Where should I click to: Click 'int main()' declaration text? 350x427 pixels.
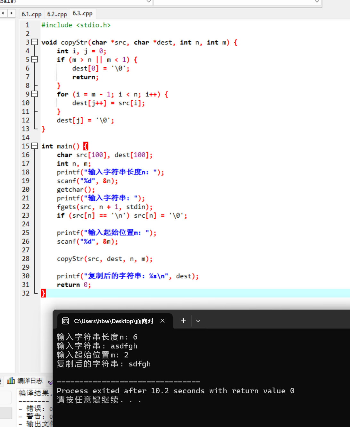(x=60, y=146)
